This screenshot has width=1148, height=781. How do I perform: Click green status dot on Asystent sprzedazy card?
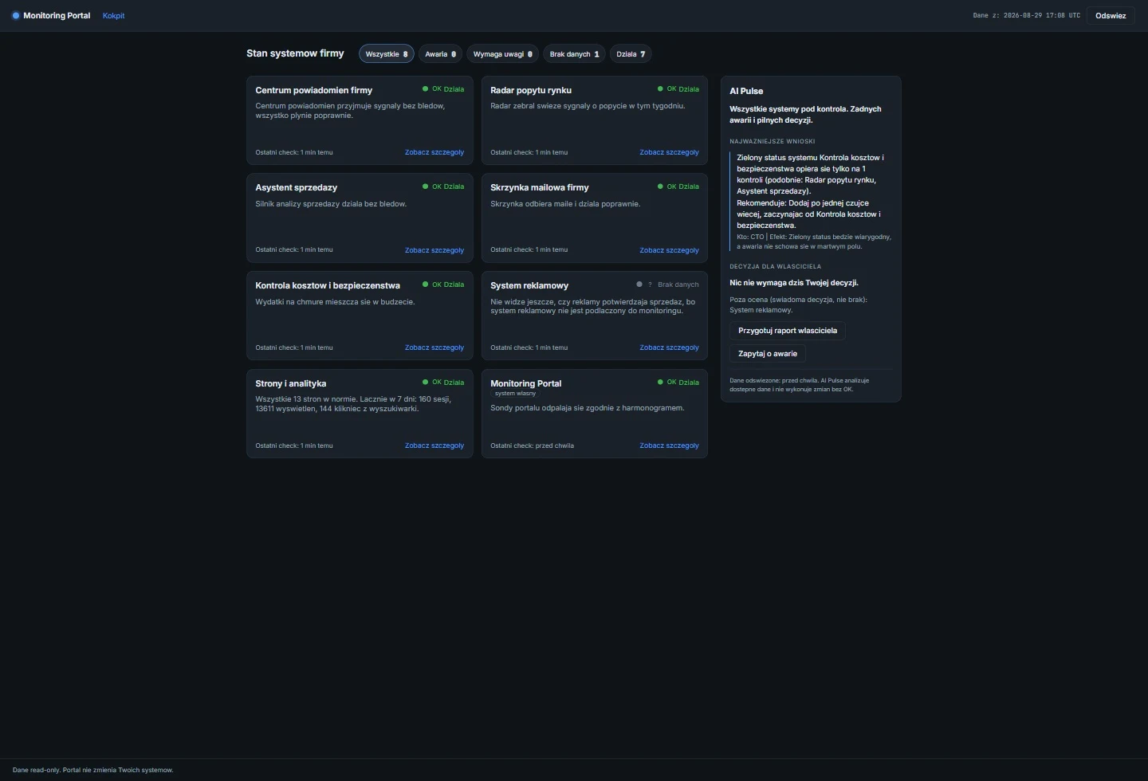[x=425, y=186]
